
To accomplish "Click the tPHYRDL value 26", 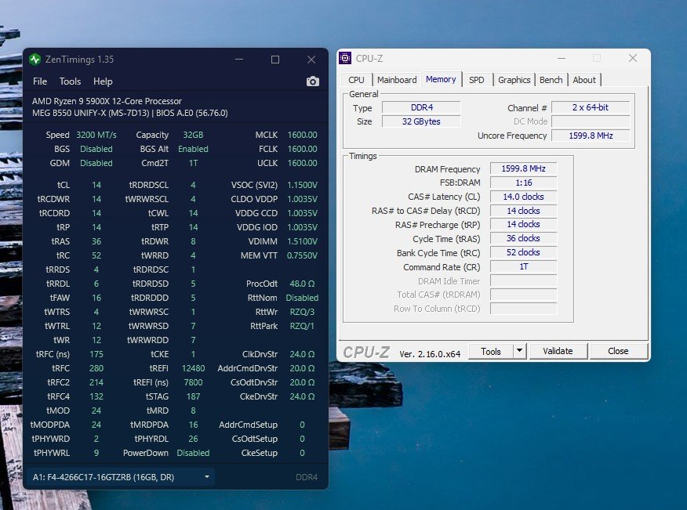I will [x=193, y=439].
